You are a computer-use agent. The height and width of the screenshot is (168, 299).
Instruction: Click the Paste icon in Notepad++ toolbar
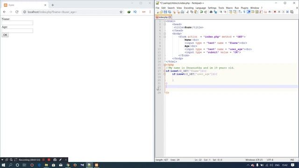pyautogui.click(x=196, y=12)
